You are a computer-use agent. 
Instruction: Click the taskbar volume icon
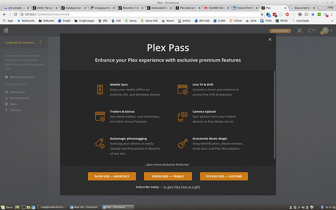click(303, 207)
